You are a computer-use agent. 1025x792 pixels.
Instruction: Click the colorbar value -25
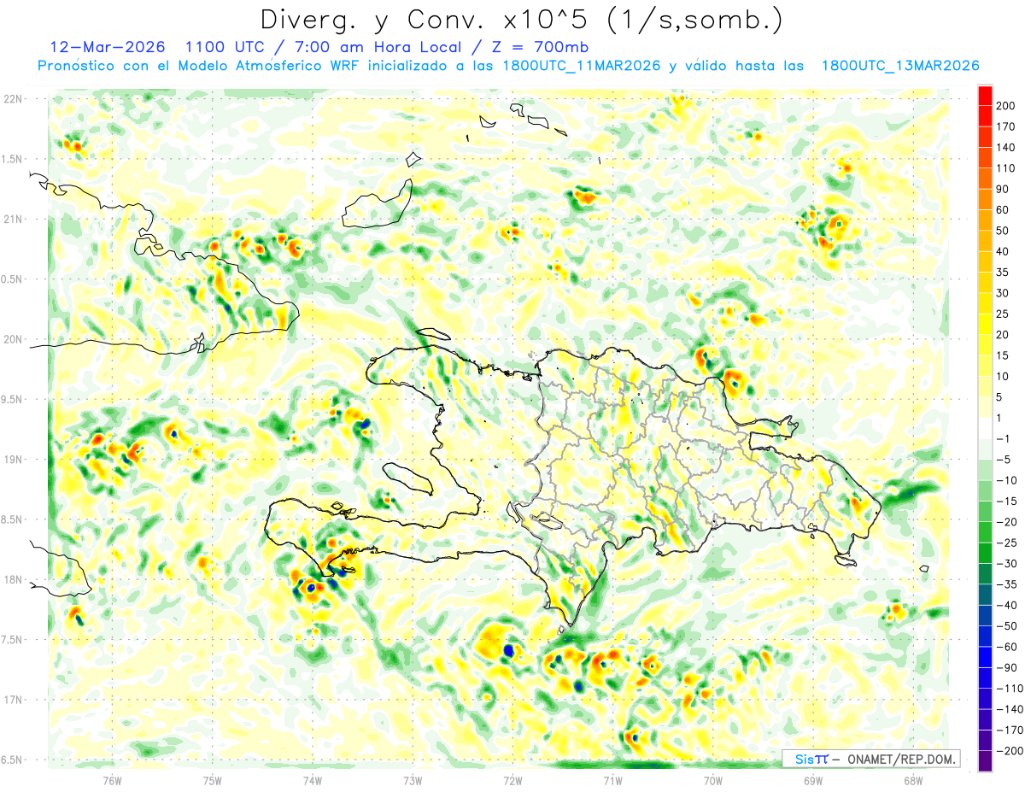(x=1008, y=543)
